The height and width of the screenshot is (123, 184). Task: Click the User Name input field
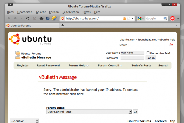pos(132,53)
